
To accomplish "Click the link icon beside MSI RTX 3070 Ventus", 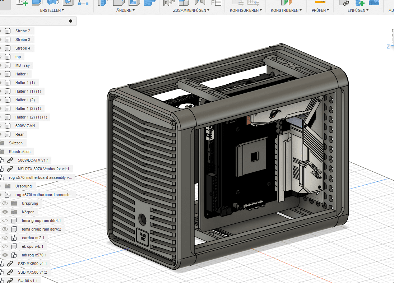I will click(x=10, y=169).
